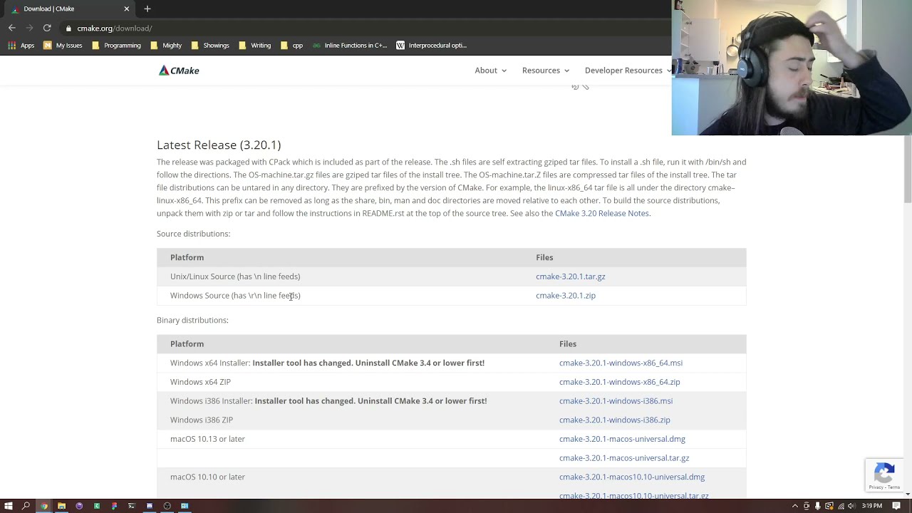Open the terminal taskbar icon
The width and height of the screenshot is (912, 513).
point(132,506)
